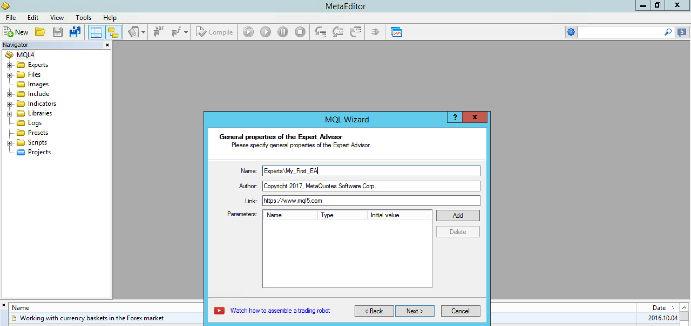Click the parameters Type column header

pos(342,215)
